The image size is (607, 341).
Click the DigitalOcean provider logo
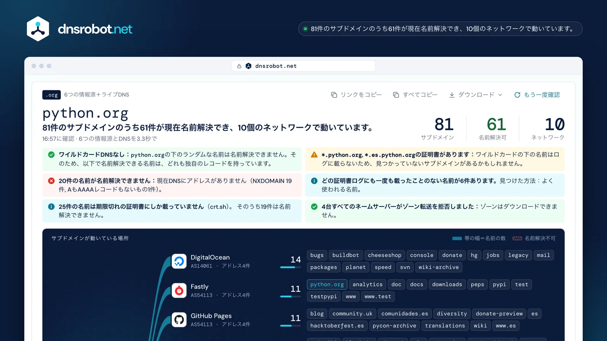tap(179, 261)
